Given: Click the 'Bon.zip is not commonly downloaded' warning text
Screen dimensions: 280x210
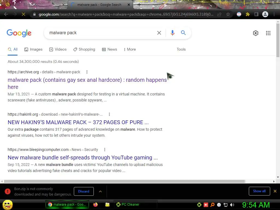Looking at the screenshot, I should (43, 191).
